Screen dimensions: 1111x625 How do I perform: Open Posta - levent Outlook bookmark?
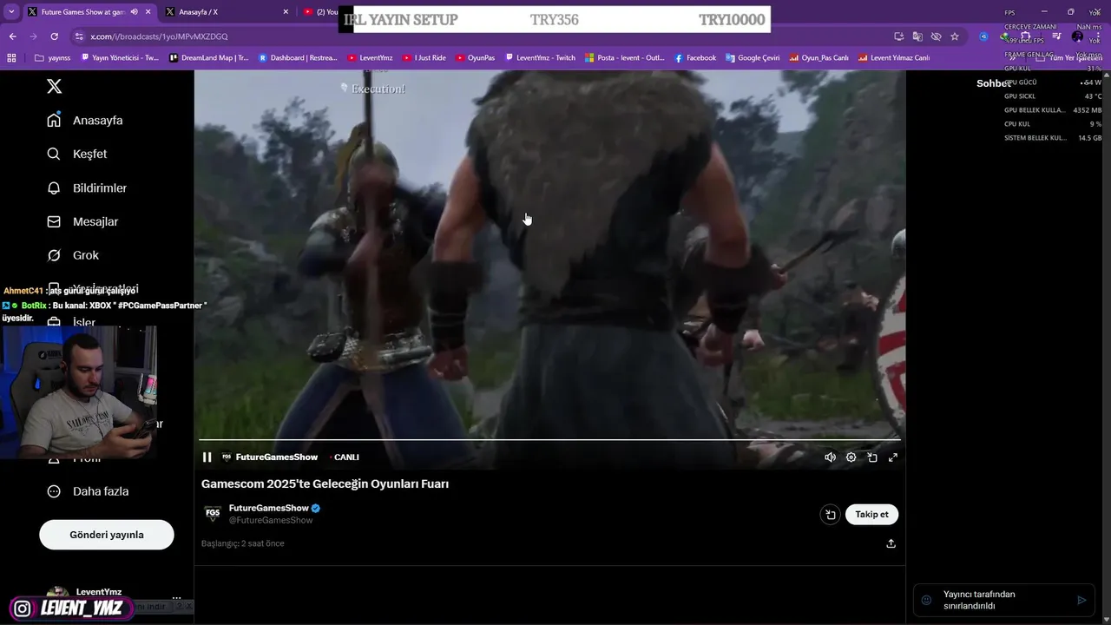point(625,58)
